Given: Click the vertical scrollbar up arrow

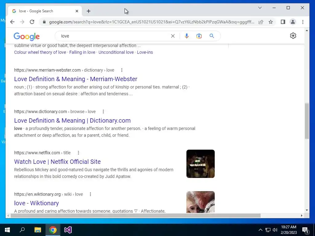Looking at the screenshot, I should click(x=307, y=30).
